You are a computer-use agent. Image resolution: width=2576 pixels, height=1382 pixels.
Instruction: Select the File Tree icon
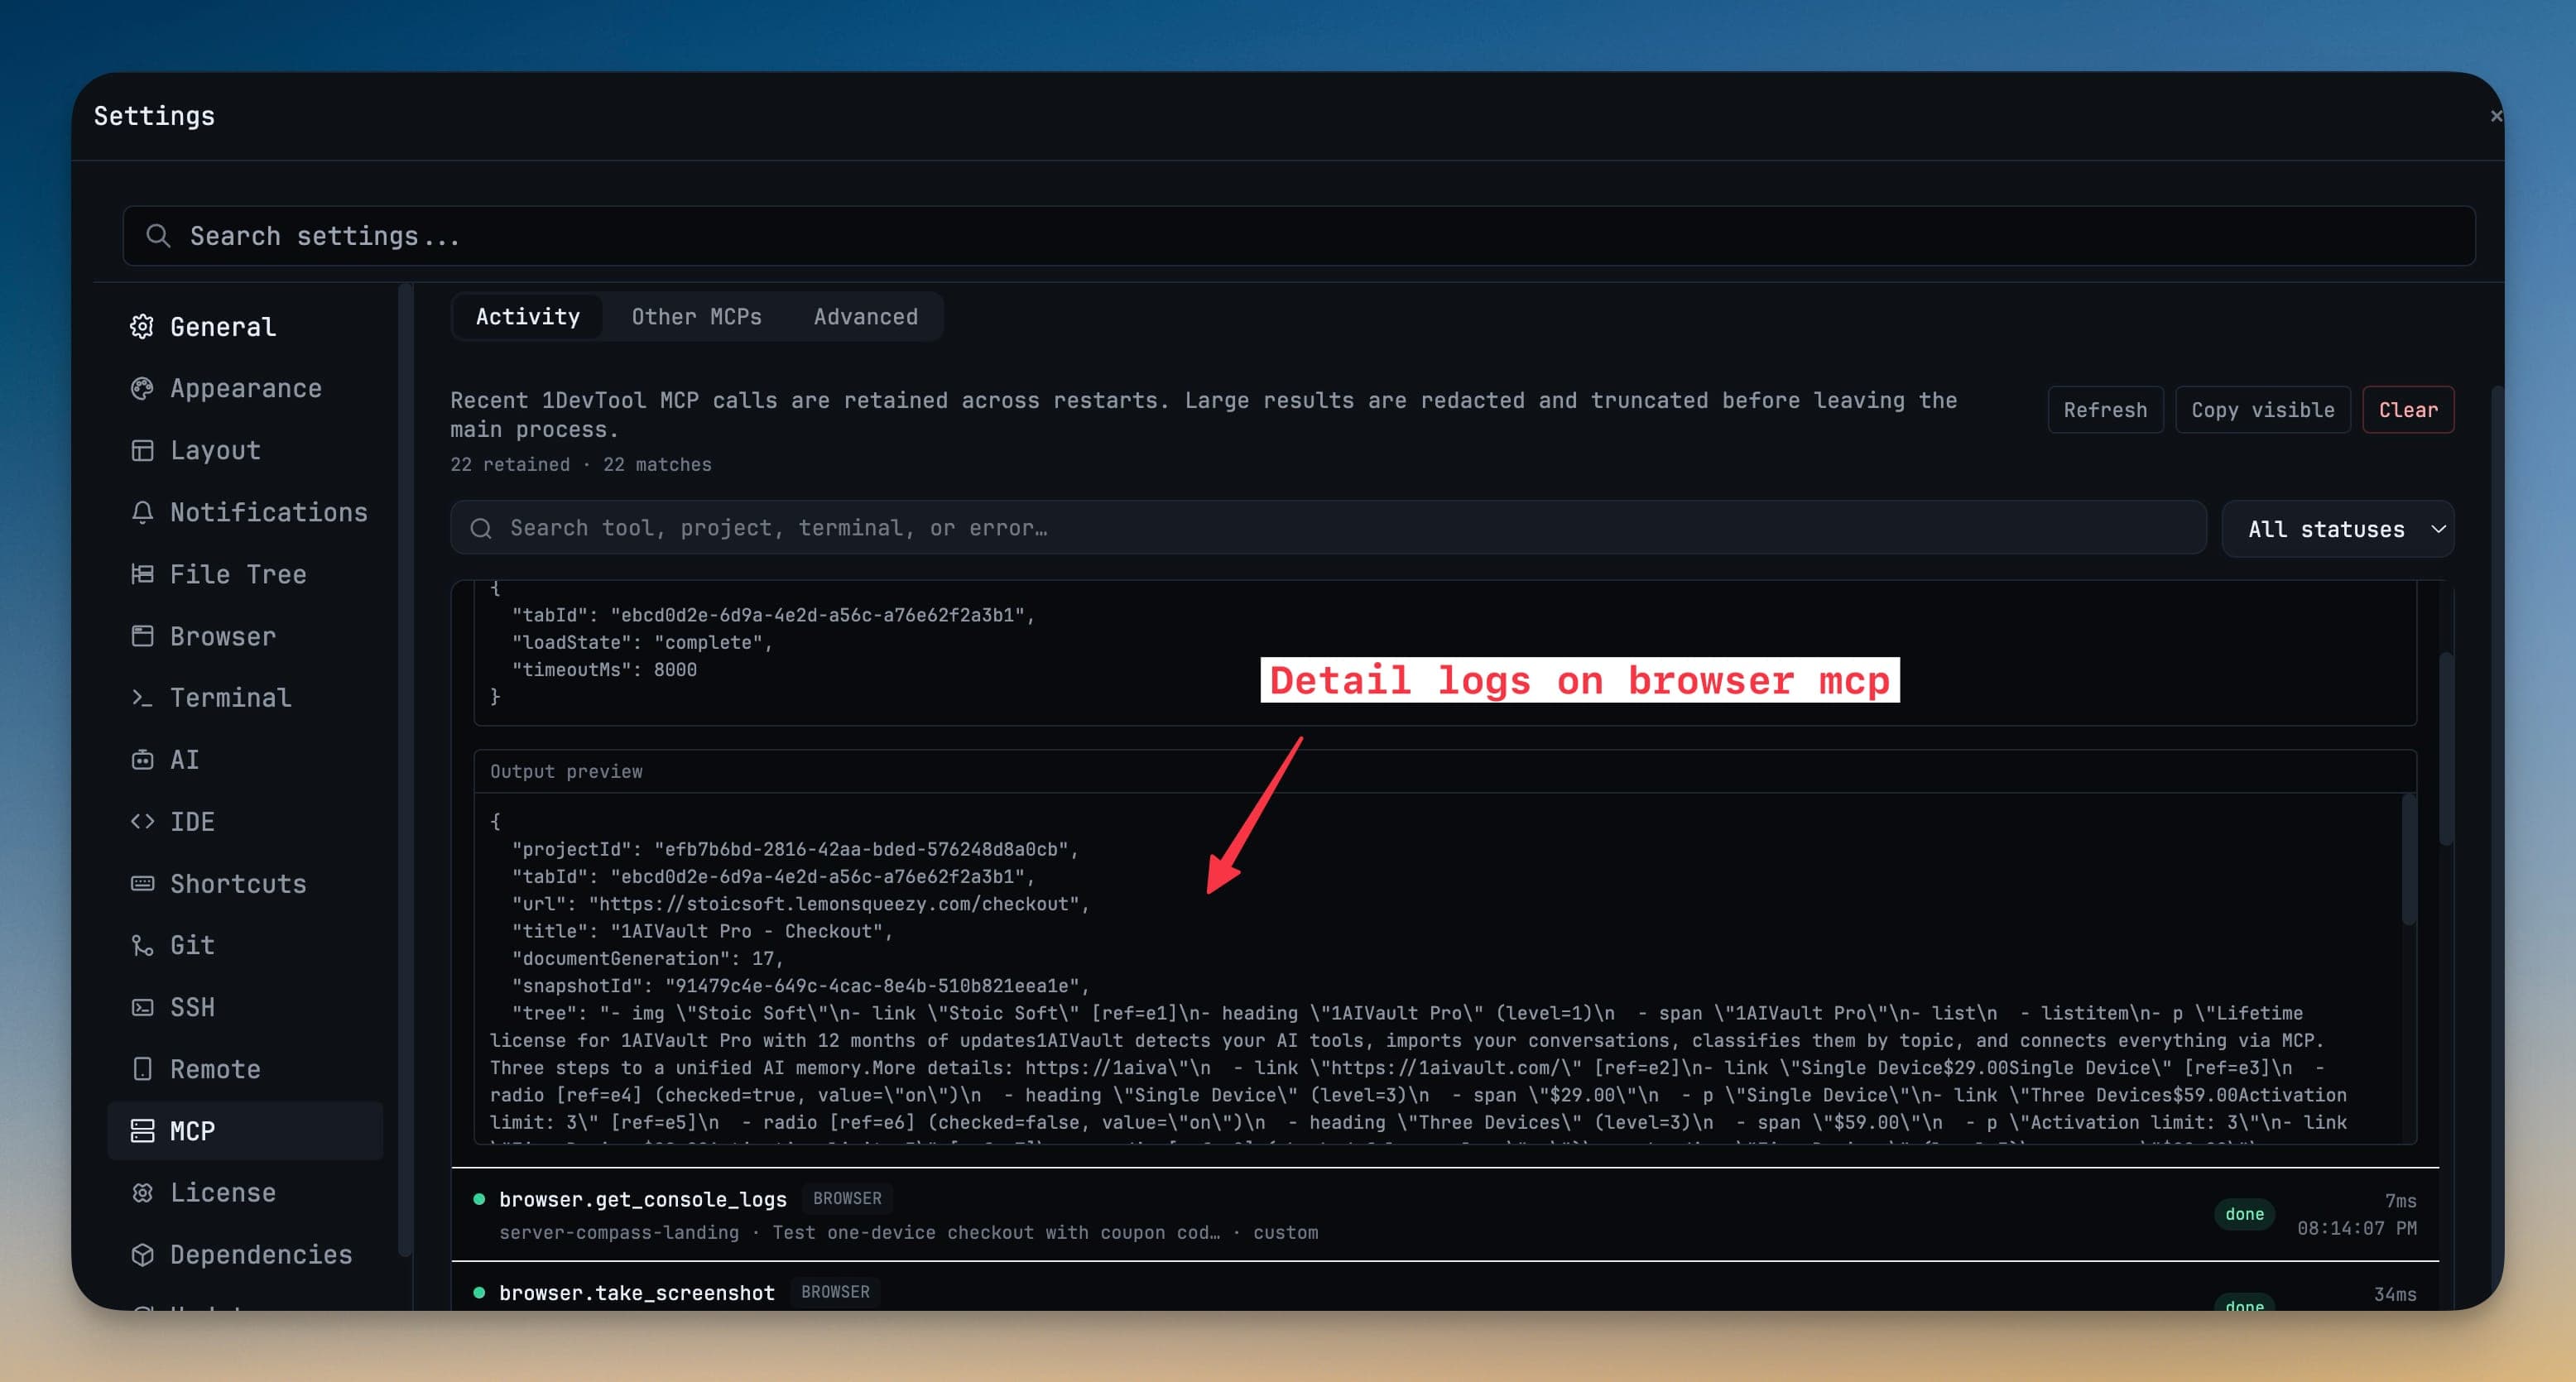click(x=142, y=574)
